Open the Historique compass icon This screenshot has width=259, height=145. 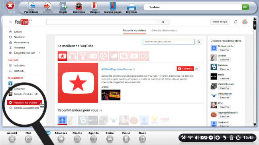[79, 6]
